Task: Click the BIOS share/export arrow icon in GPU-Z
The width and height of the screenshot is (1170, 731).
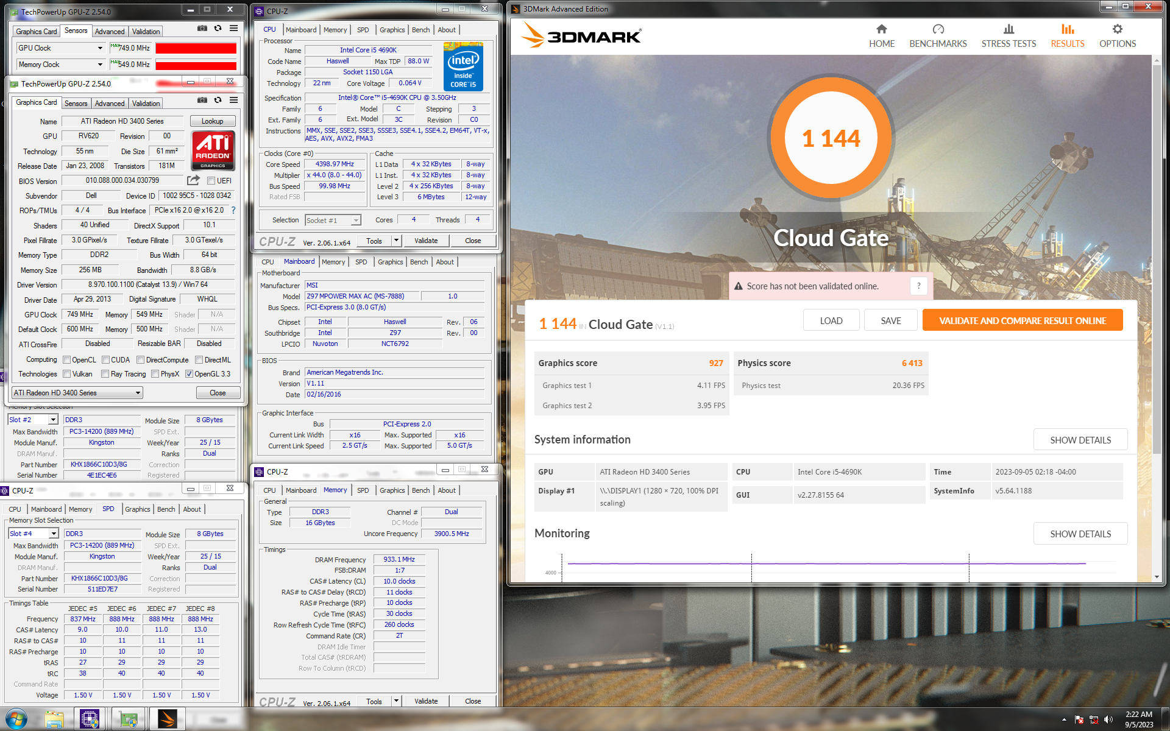Action: (193, 180)
